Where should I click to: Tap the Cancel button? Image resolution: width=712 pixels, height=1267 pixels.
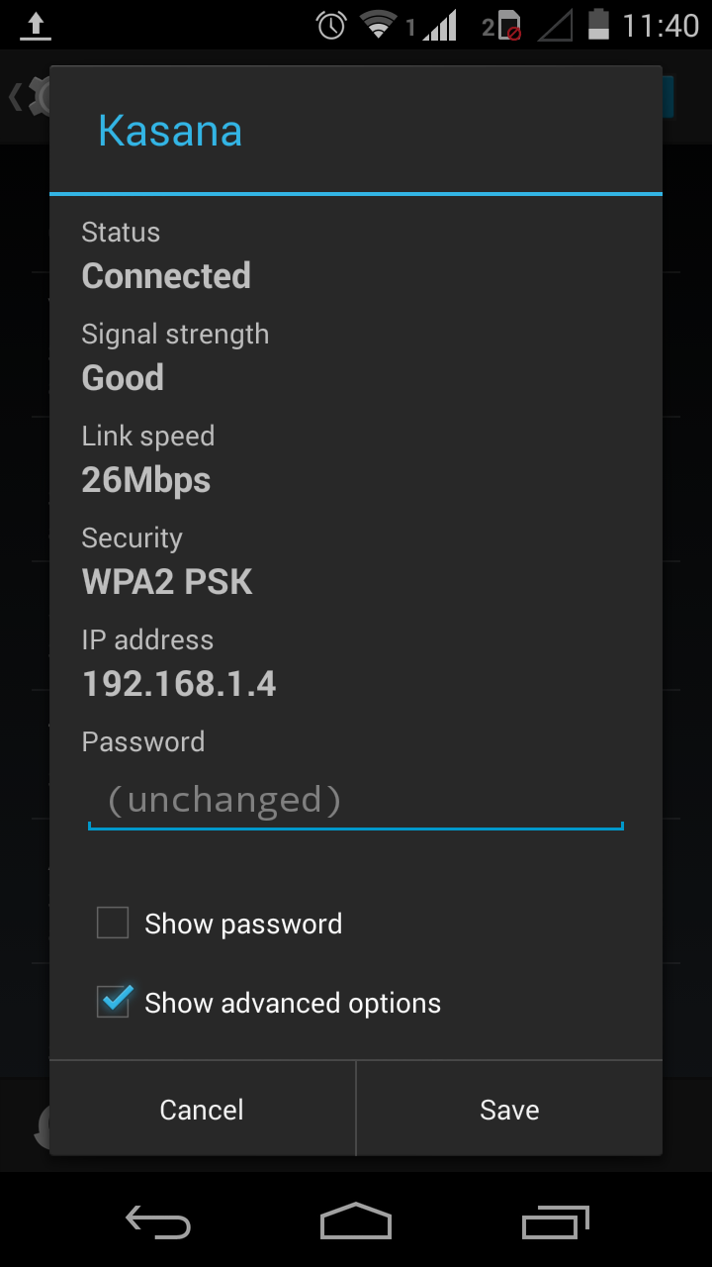(x=201, y=1109)
